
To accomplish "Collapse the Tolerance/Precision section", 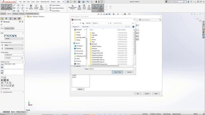I will [23, 42].
